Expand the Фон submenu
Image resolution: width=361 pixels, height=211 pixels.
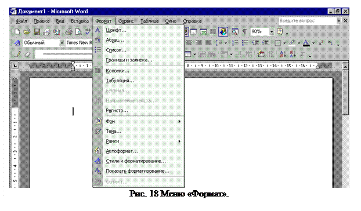(179, 121)
